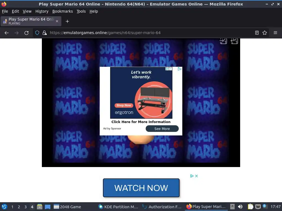Image resolution: width=282 pixels, height=211 pixels.
Task: Reload the current page
Action: click(x=26, y=33)
